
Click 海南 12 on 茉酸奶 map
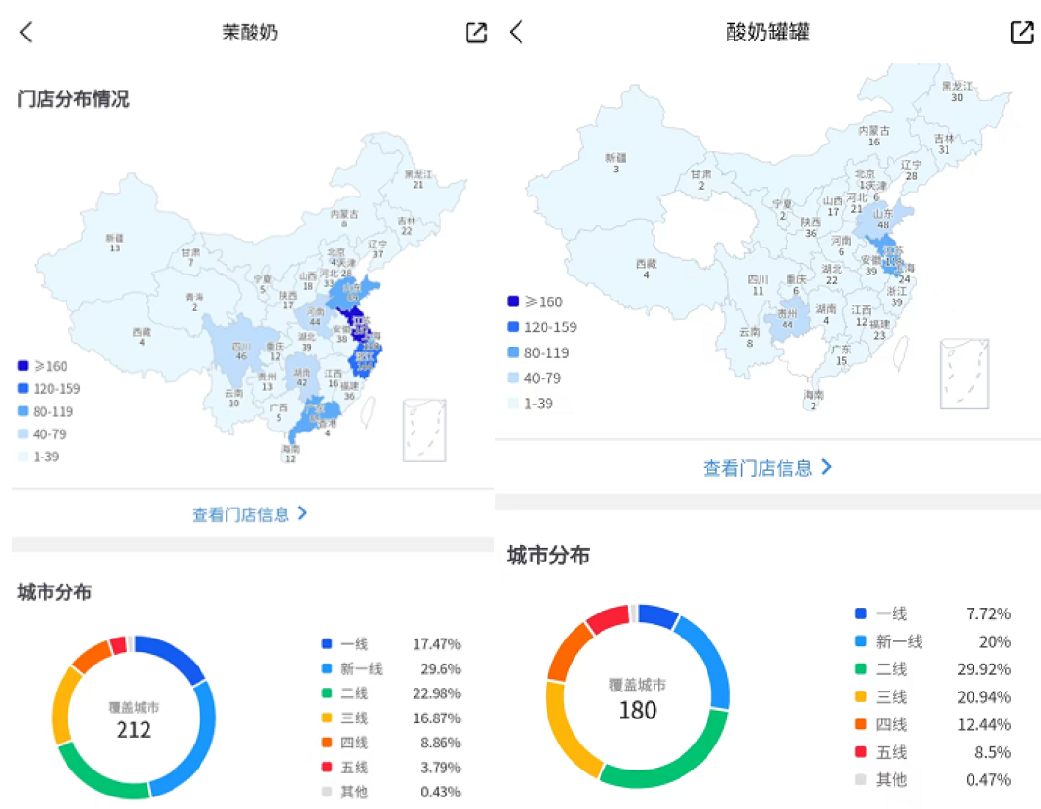pos(290,454)
